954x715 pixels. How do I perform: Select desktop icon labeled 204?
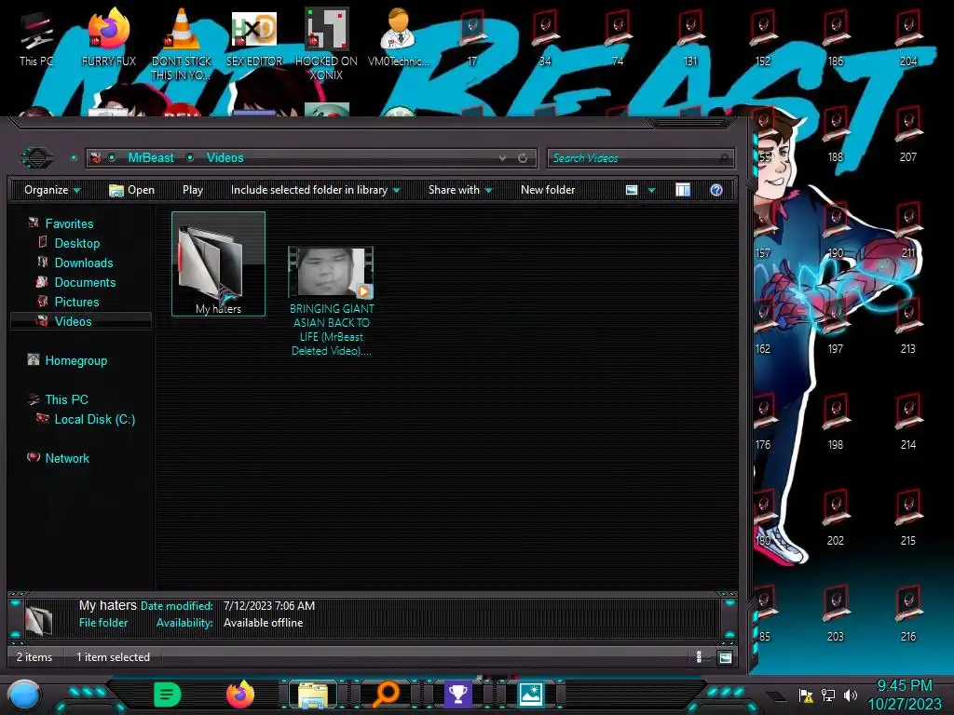(x=908, y=38)
